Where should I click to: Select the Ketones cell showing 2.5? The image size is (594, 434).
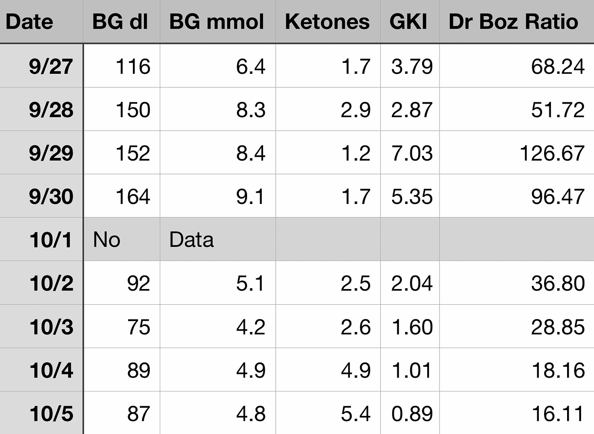(328, 283)
